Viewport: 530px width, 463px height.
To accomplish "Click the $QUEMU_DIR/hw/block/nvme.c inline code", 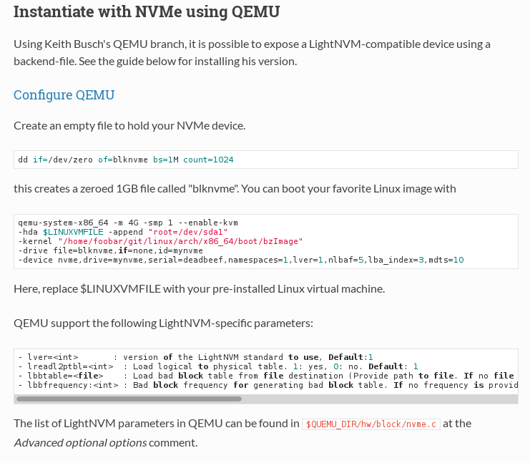I will point(370,424).
